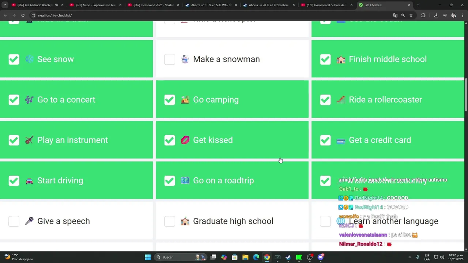468x263 pixels.
Task: Open Microsoft Store from the taskbar
Action: (235, 257)
